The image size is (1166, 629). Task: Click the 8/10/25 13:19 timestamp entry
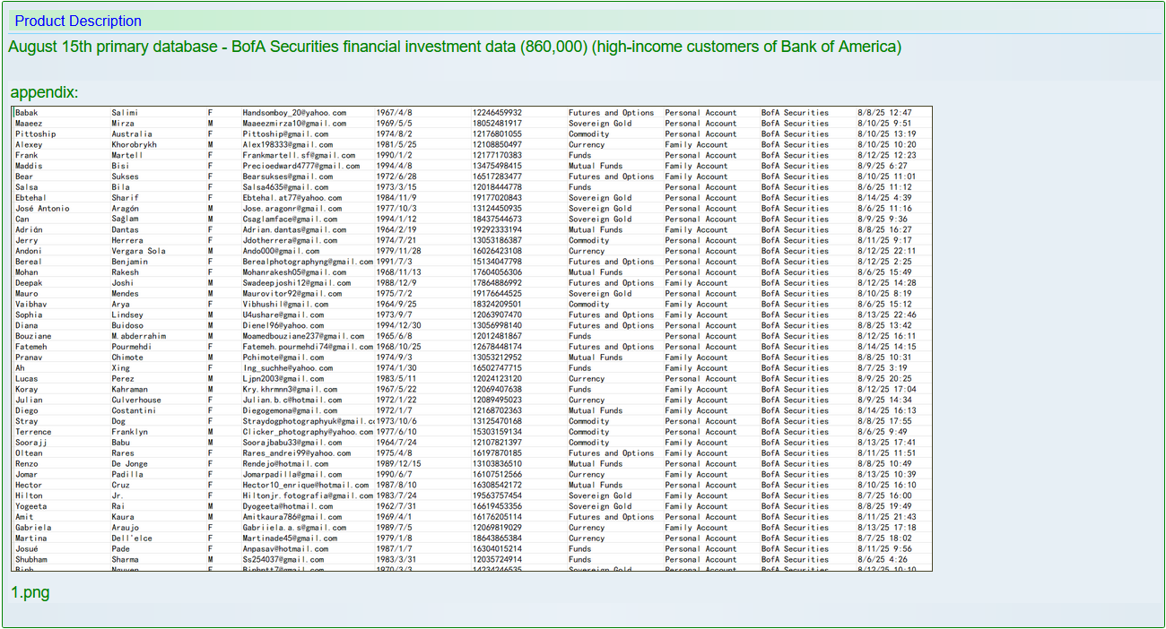pos(886,134)
